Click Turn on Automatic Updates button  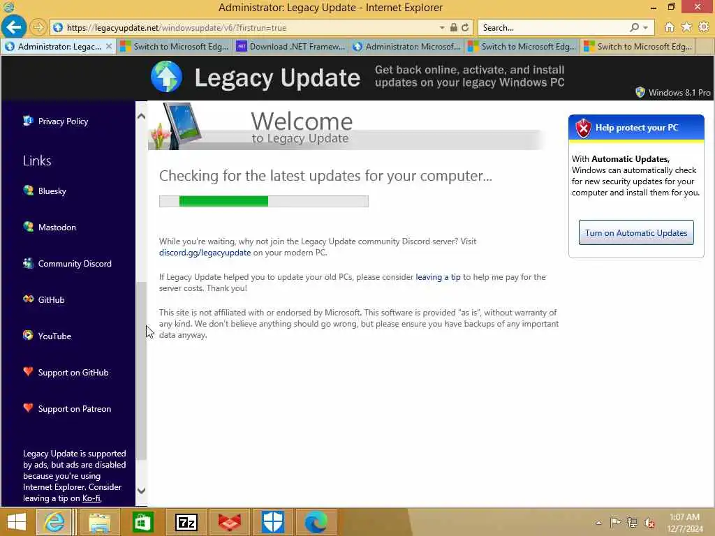(x=636, y=232)
